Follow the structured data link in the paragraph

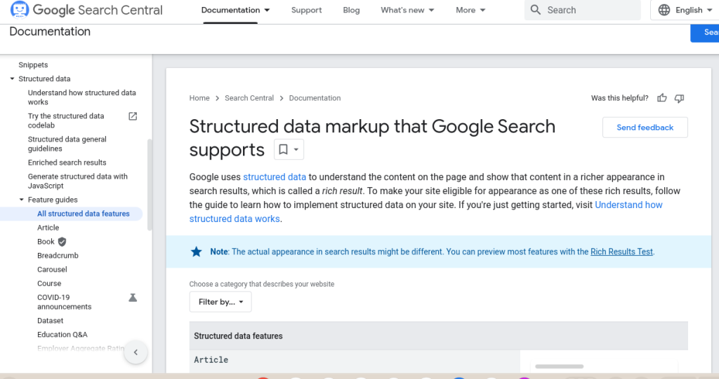(x=275, y=177)
